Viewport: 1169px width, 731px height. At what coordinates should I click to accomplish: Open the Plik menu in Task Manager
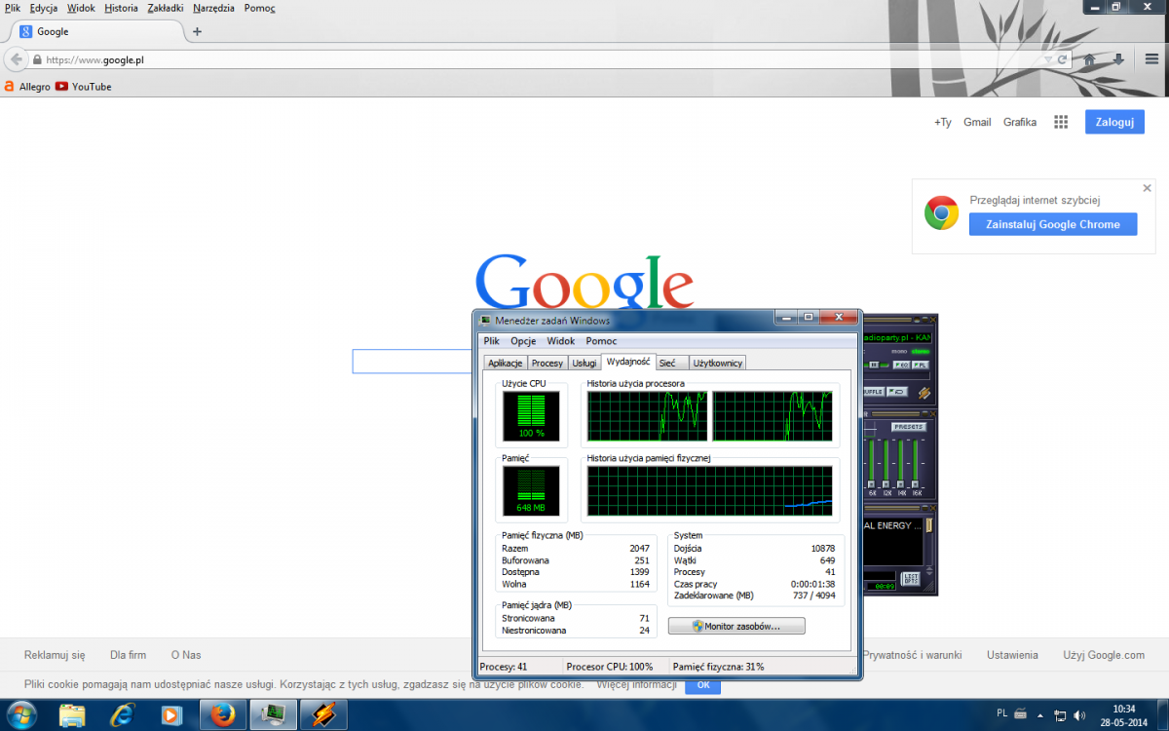(x=492, y=341)
